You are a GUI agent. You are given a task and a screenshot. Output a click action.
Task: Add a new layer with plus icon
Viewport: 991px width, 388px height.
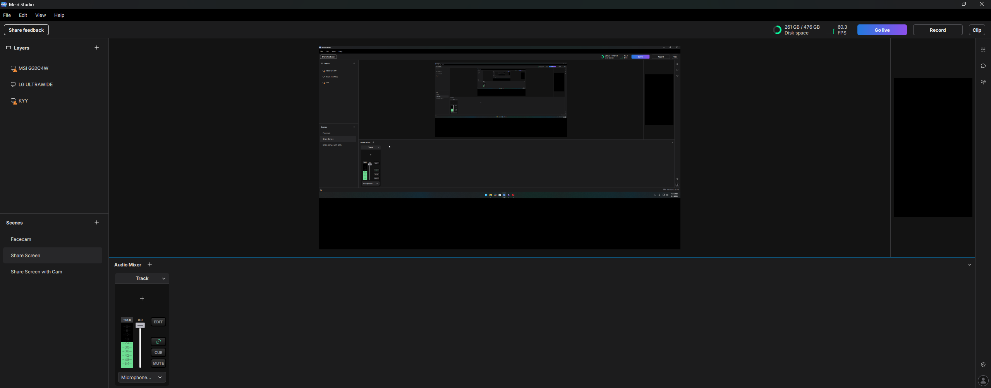pyautogui.click(x=97, y=48)
